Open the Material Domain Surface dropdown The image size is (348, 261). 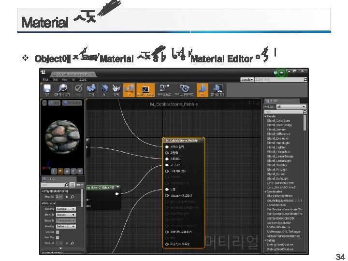66,209
